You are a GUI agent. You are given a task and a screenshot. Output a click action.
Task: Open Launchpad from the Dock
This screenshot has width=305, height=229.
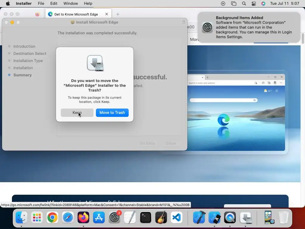[37, 217]
